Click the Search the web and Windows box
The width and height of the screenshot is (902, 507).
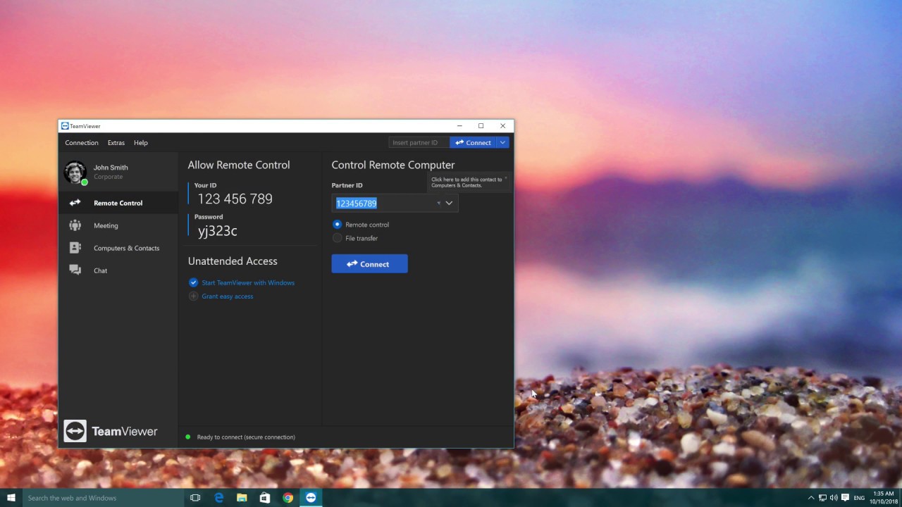103,498
